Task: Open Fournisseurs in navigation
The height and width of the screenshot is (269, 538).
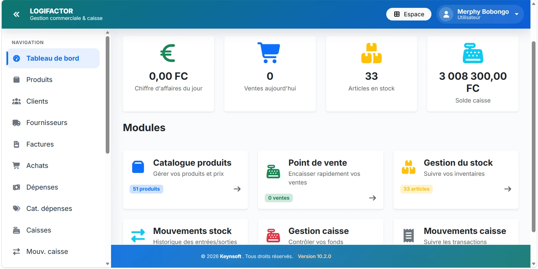Action: [x=53, y=123]
